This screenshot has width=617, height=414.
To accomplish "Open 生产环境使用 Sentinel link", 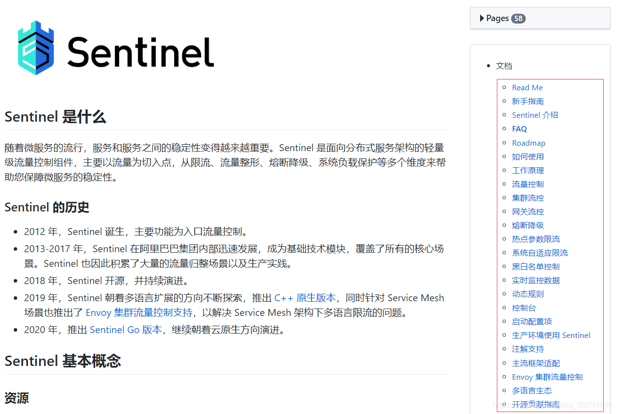I will point(551,335).
